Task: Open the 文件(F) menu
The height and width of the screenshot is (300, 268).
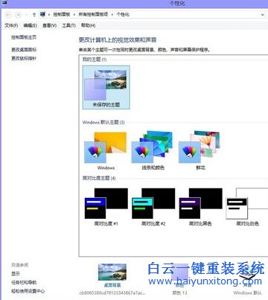Action: (x=11, y=25)
